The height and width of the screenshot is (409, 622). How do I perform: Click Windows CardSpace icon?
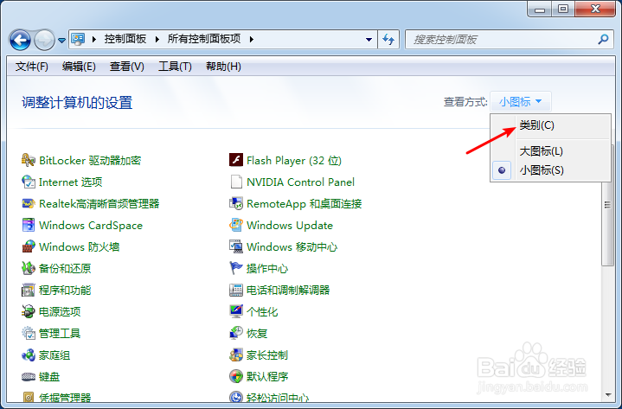coord(29,225)
